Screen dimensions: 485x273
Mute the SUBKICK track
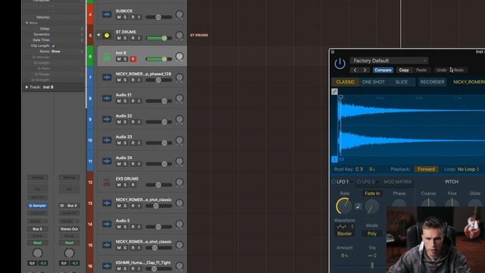pos(119,17)
